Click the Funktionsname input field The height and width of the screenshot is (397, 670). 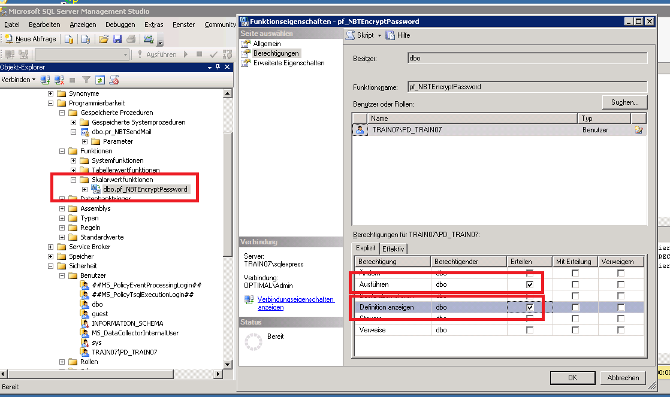pyautogui.click(x=526, y=87)
